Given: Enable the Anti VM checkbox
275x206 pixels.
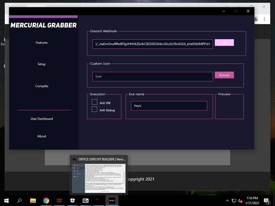Looking at the screenshot, I should [95, 102].
